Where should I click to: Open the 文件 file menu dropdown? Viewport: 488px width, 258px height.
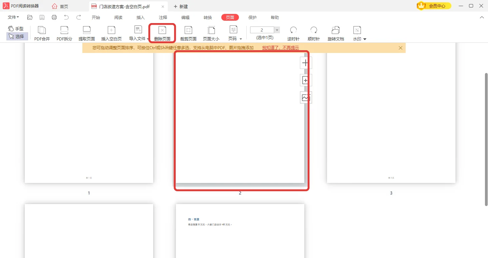click(14, 17)
